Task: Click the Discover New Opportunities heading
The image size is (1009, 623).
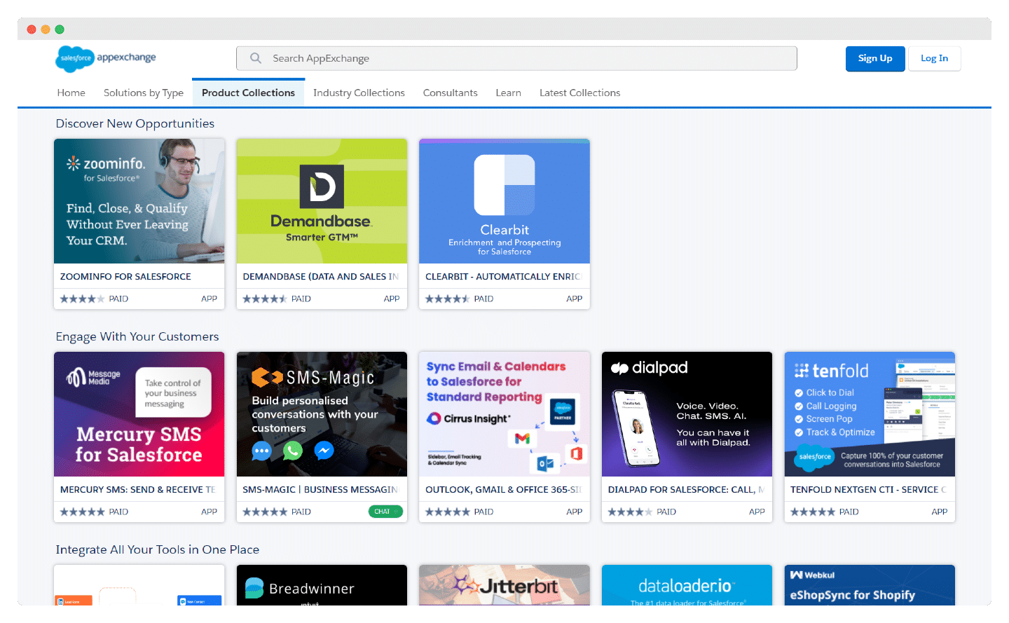Action: (x=135, y=123)
